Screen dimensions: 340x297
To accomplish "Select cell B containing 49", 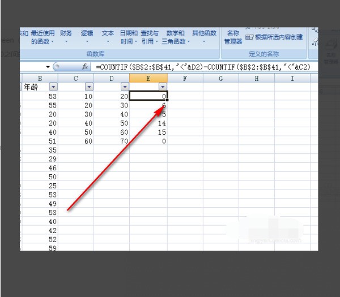I will coord(40,204).
